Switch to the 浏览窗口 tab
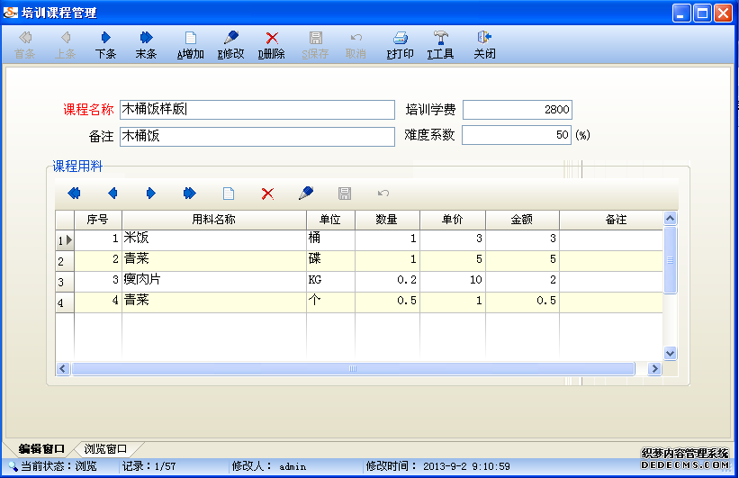Screen dimensions: 739x478 105,448
